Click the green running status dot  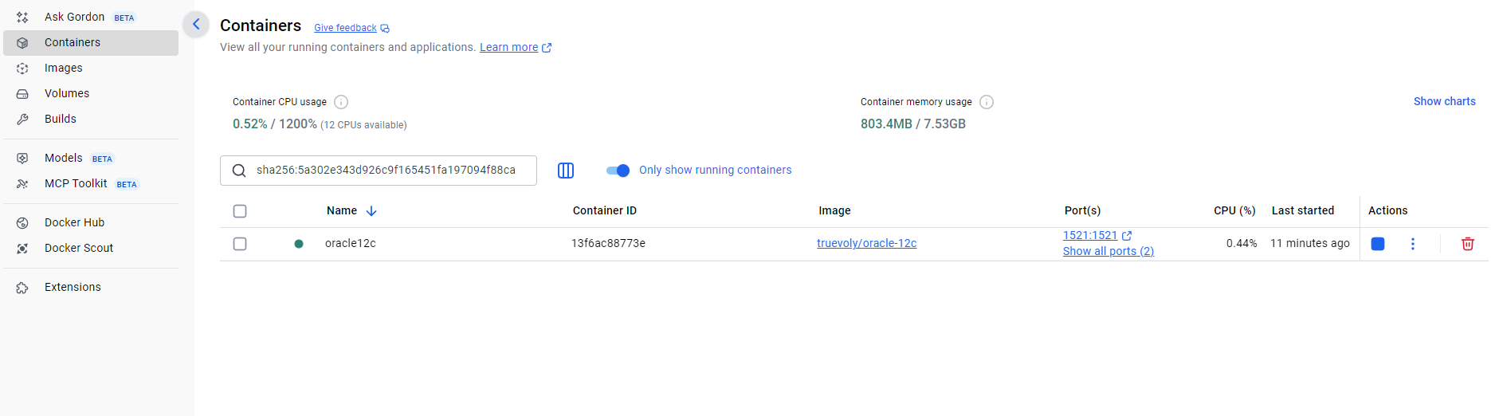point(299,244)
